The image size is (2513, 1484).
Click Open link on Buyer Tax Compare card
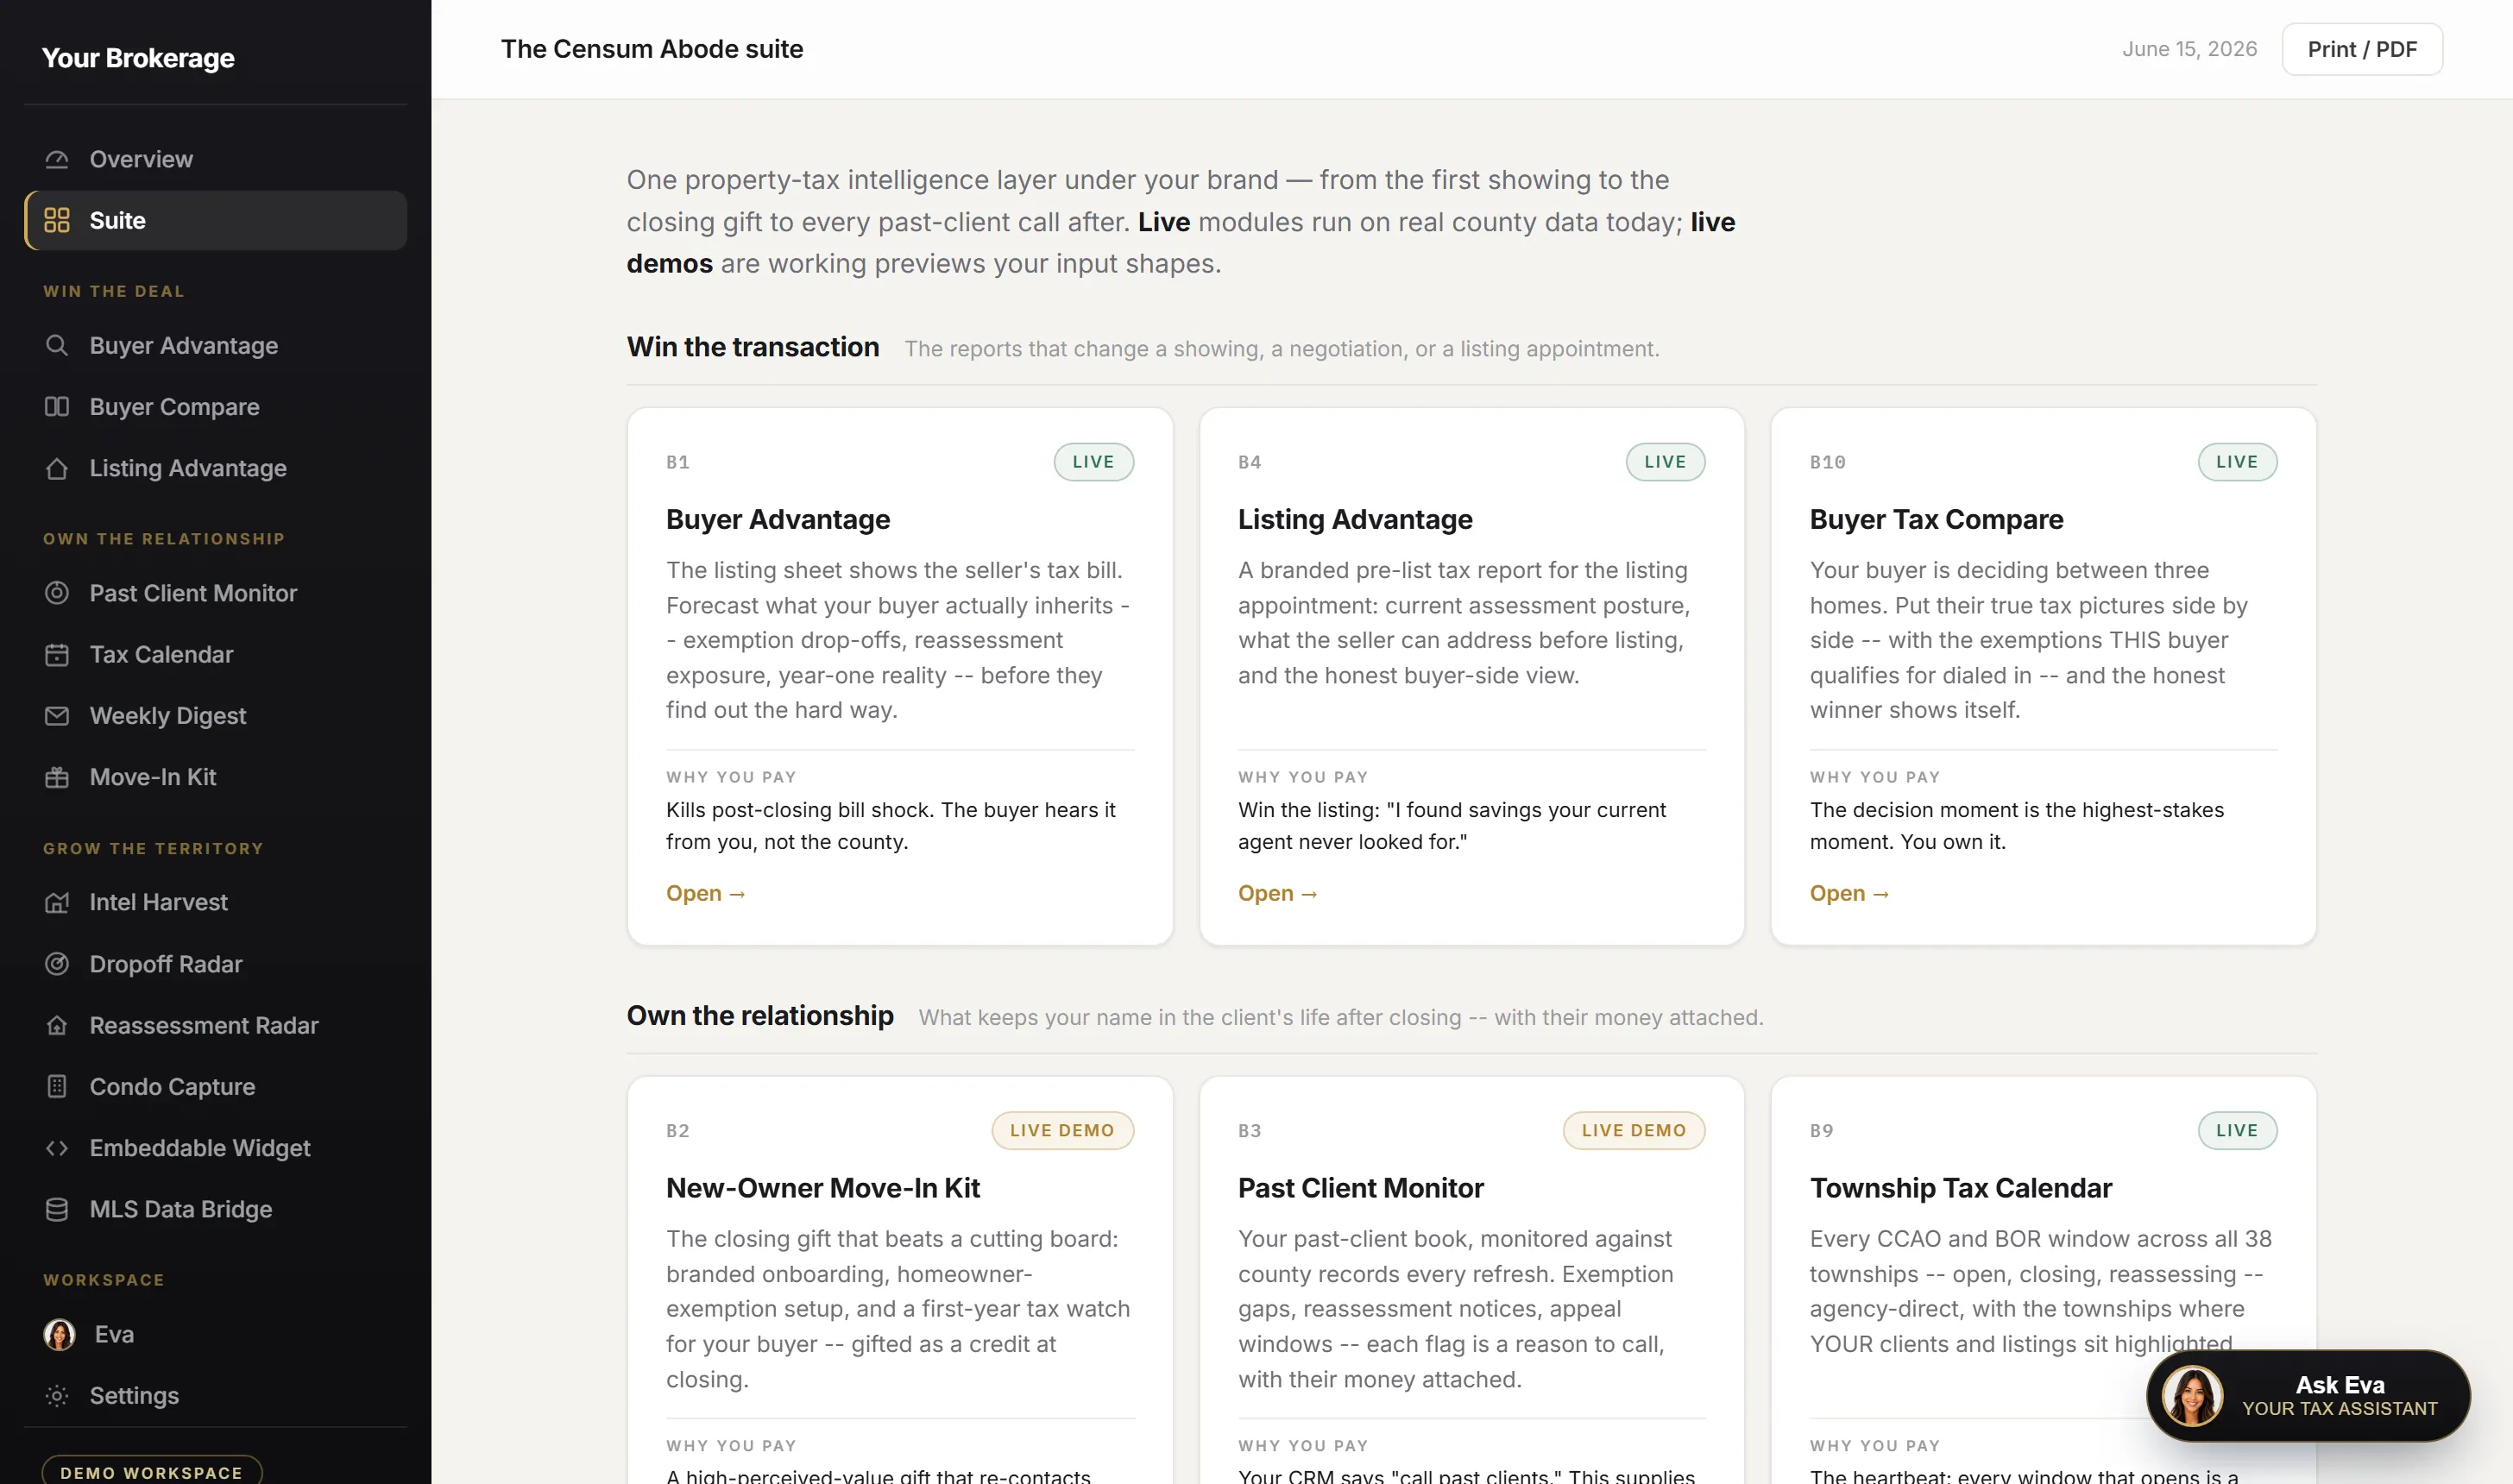(x=1850, y=893)
